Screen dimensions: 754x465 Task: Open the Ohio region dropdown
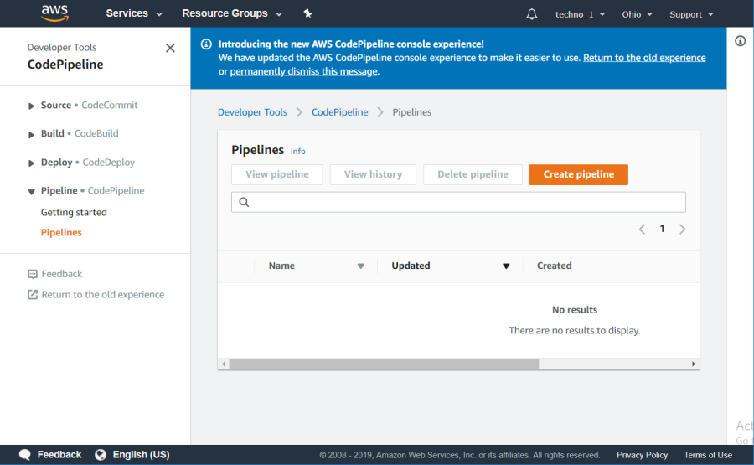pos(637,14)
